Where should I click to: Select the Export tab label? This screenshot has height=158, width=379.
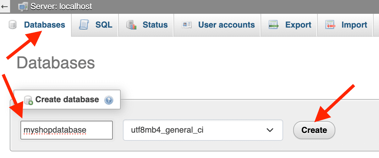[x=298, y=25]
